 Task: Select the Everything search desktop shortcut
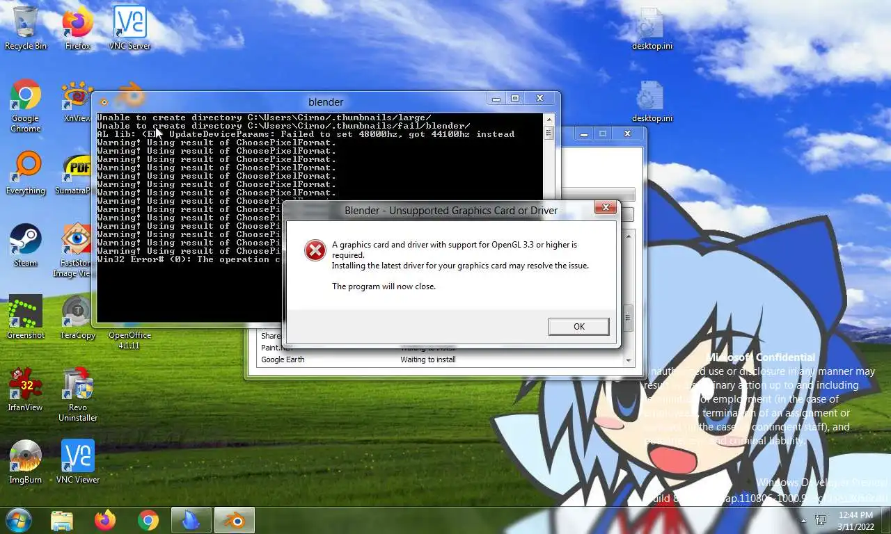(26, 174)
